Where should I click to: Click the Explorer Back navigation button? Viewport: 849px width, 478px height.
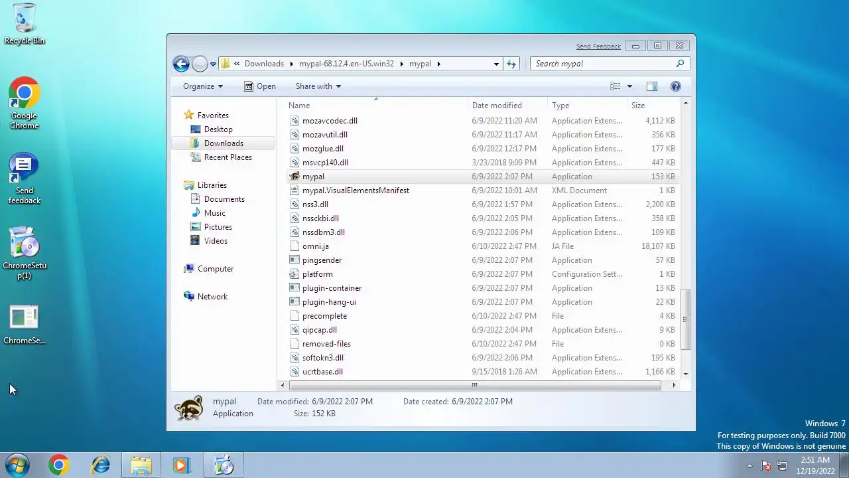[x=181, y=64]
